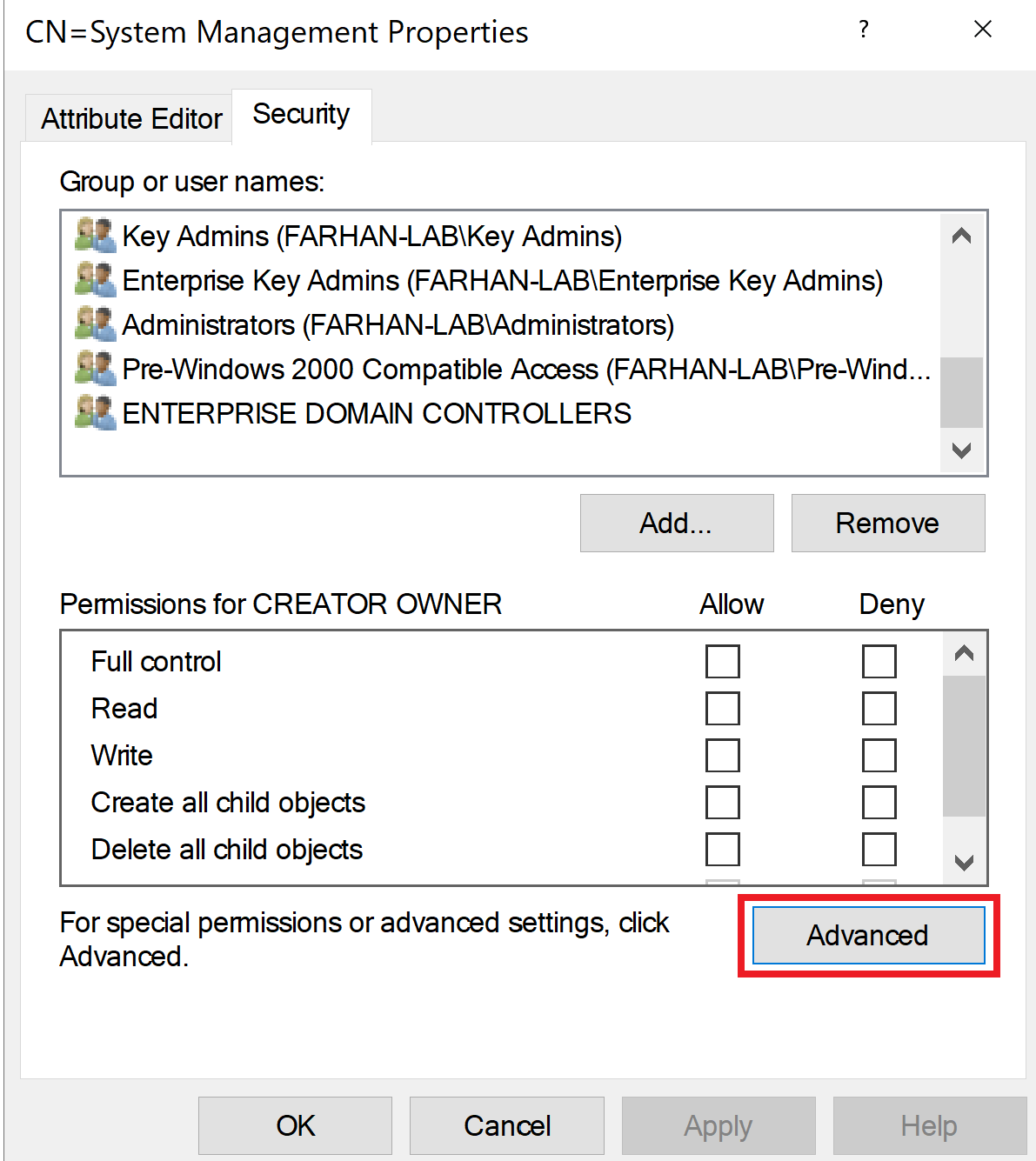Select the Security tab
This screenshot has height=1161, width=1036.
[301, 115]
